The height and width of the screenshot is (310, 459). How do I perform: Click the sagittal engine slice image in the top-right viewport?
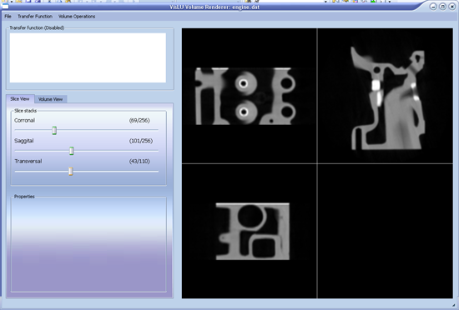[388, 98]
